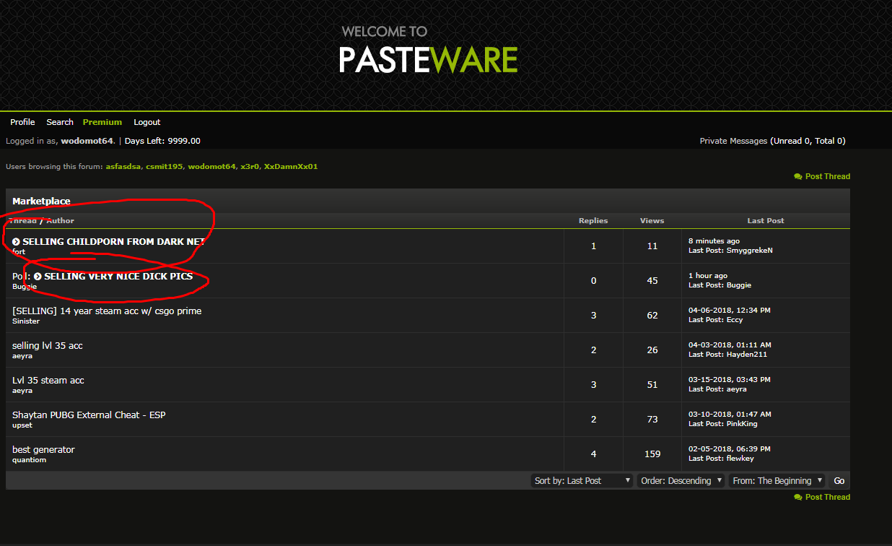Open Private Messages
This screenshot has height=546, width=892.
[x=733, y=141]
